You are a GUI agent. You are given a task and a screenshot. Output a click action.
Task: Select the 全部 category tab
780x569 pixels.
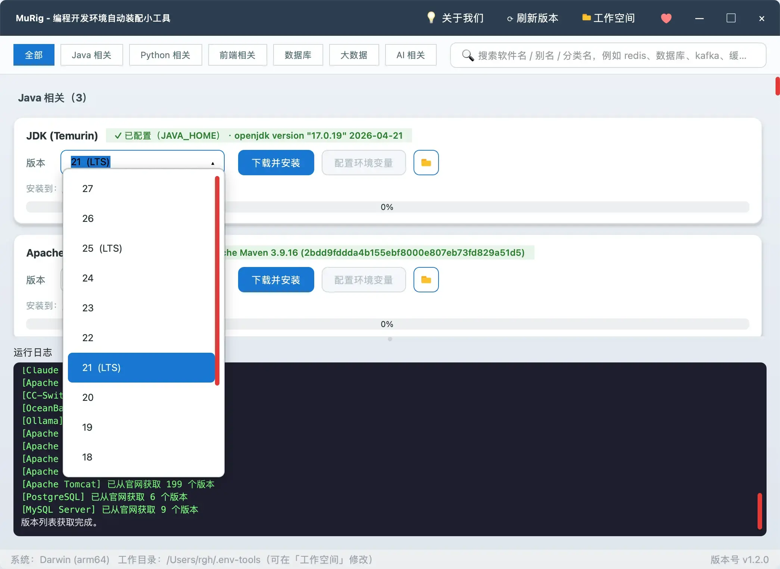34,55
